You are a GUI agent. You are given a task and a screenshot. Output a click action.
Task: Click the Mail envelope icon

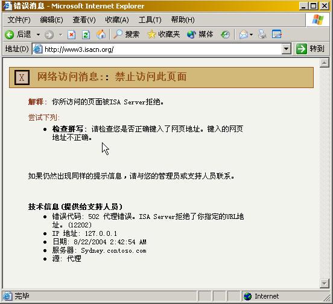(243, 34)
